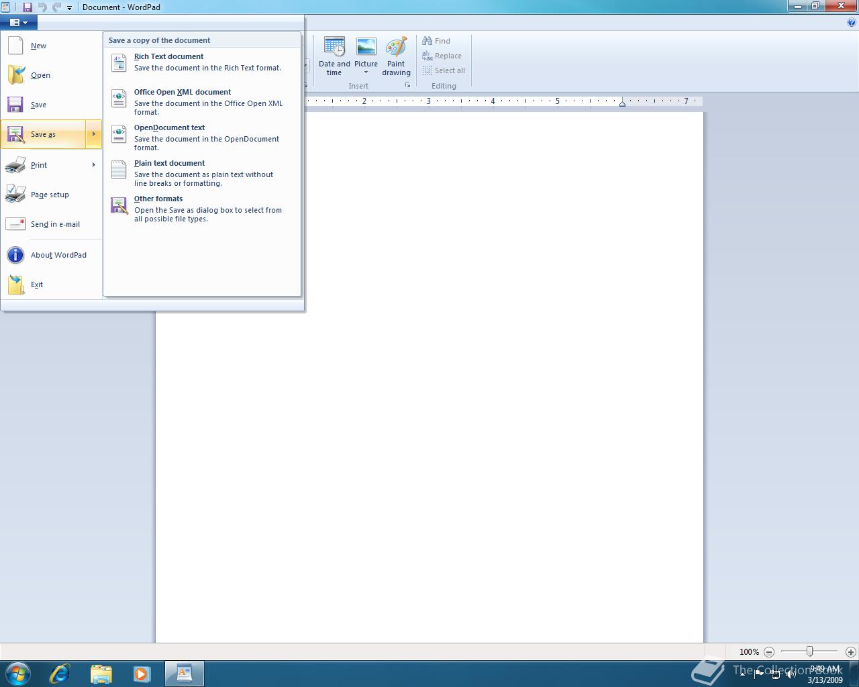Viewport: 859px width, 687px height.
Task: Click the Plain text document icon
Action: (x=119, y=169)
